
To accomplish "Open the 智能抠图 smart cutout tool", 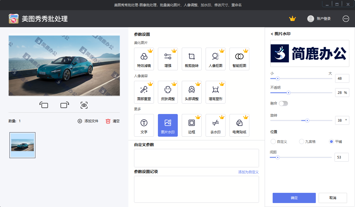I will (239, 59).
